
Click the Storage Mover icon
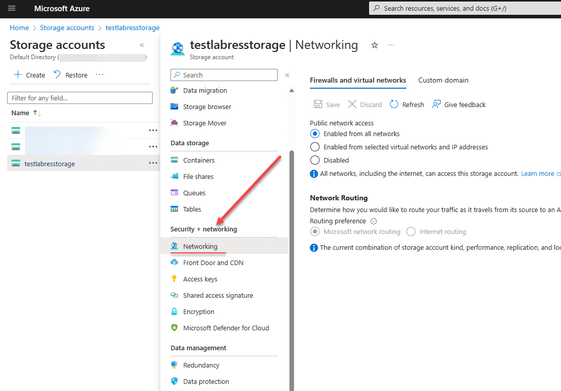(x=174, y=123)
